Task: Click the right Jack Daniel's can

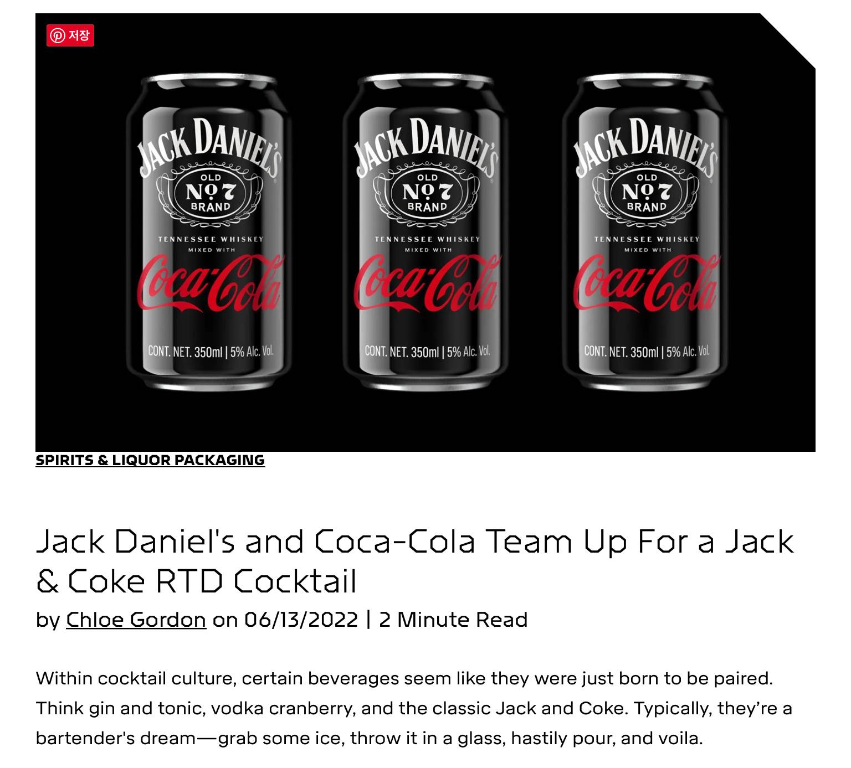Action: (x=645, y=231)
